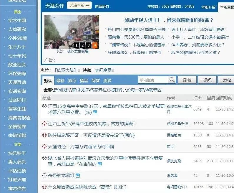Open 灯谜天地 in sidebar
The image size is (234, 193).
pos(17,179)
